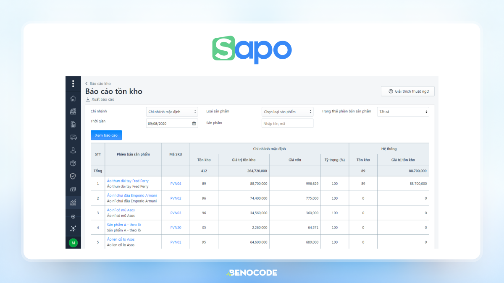This screenshot has height=283, width=504.
Task: Click the Tỷ trọng (%) column header
Action: (335, 160)
